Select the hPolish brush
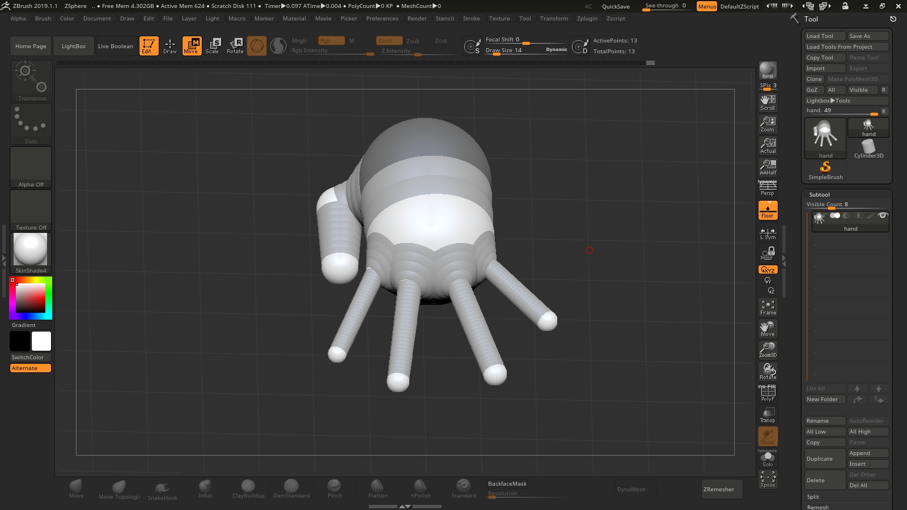Screen dimensions: 907x510 pyautogui.click(x=421, y=490)
